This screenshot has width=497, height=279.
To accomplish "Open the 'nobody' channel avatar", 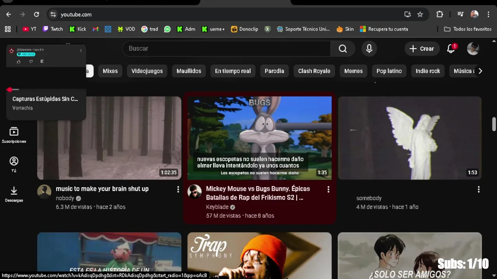I will (44, 191).
